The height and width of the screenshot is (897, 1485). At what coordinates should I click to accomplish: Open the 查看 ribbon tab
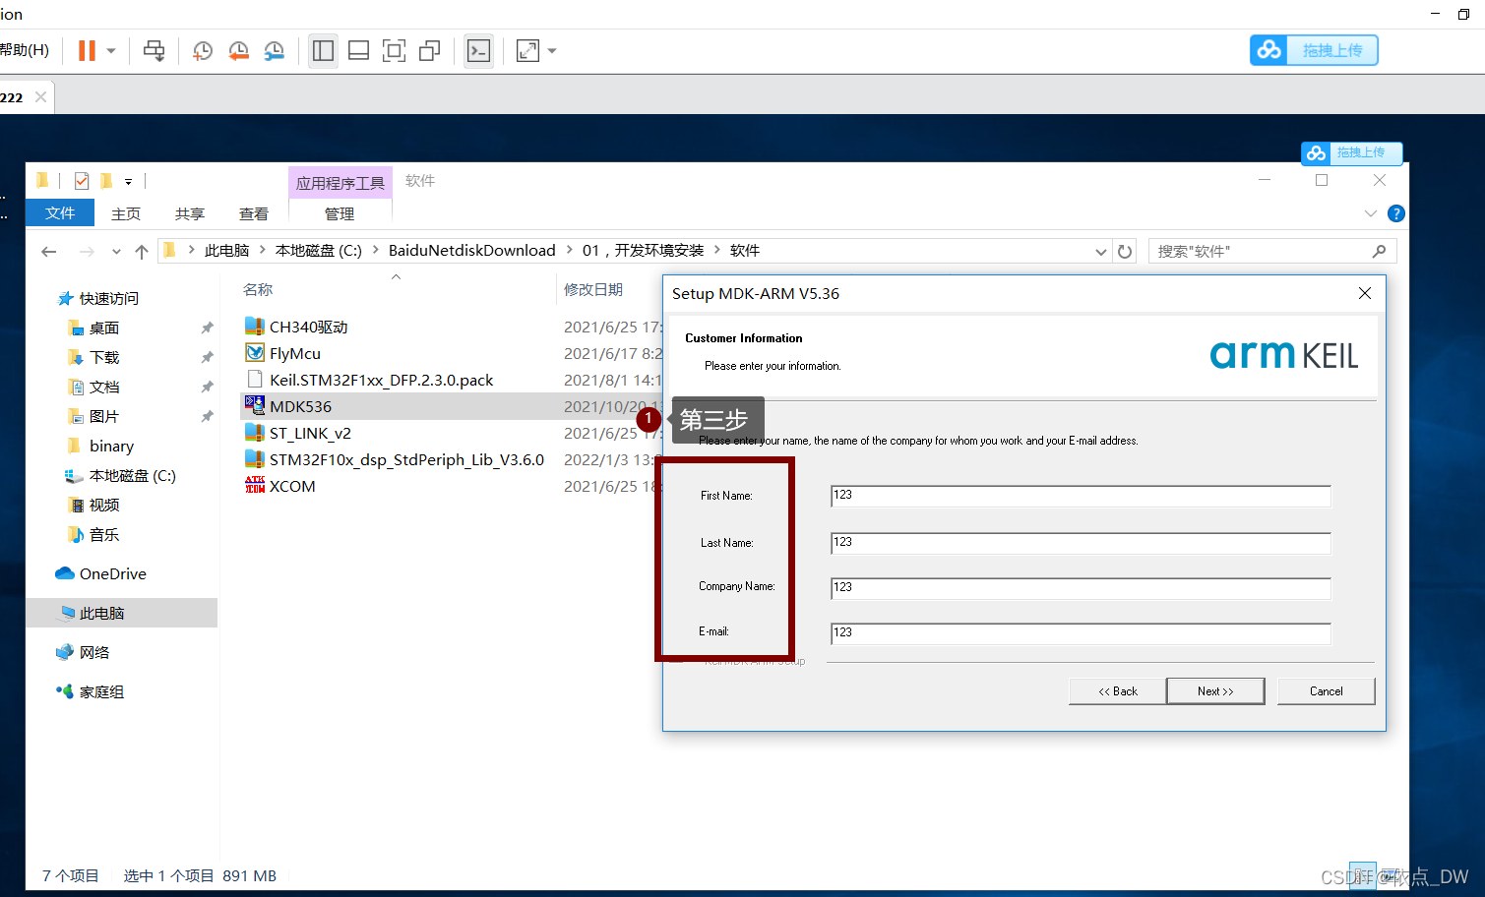click(x=254, y=213)
